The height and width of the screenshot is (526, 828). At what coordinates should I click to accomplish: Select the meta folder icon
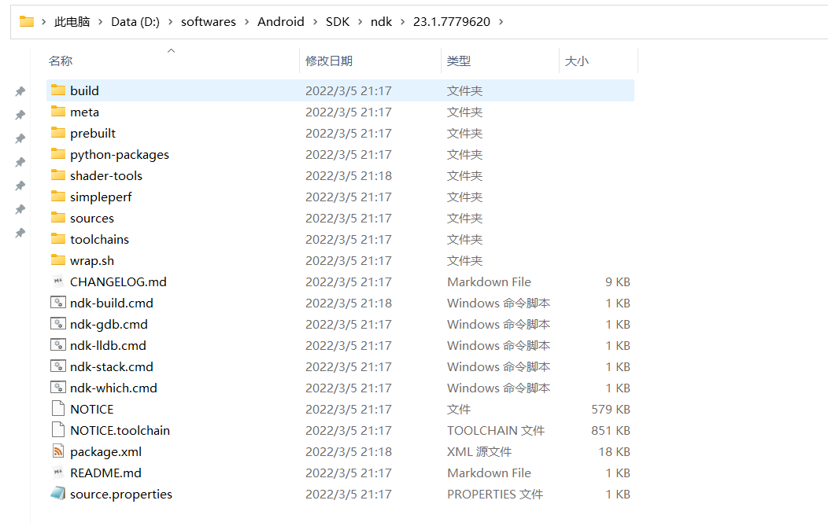point(58,112)
